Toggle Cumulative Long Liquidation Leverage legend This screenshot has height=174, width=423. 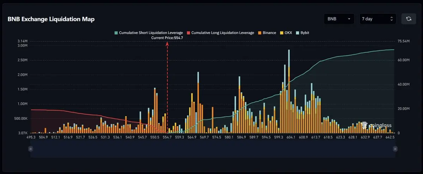pos(220,33)
